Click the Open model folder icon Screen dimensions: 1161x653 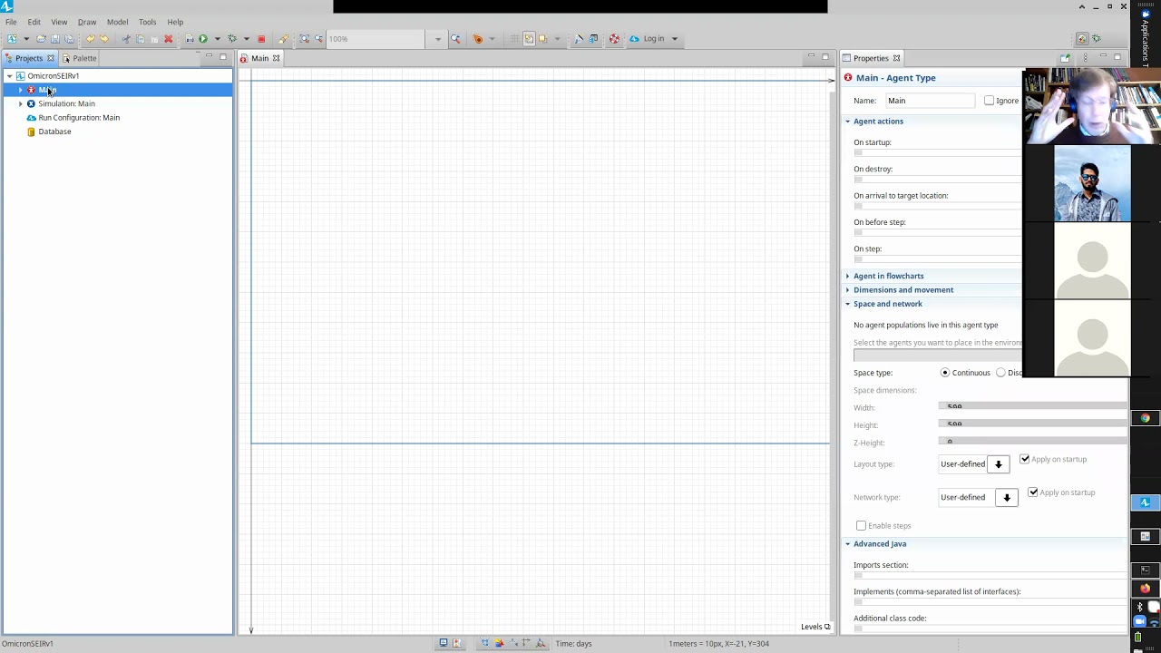41,39
